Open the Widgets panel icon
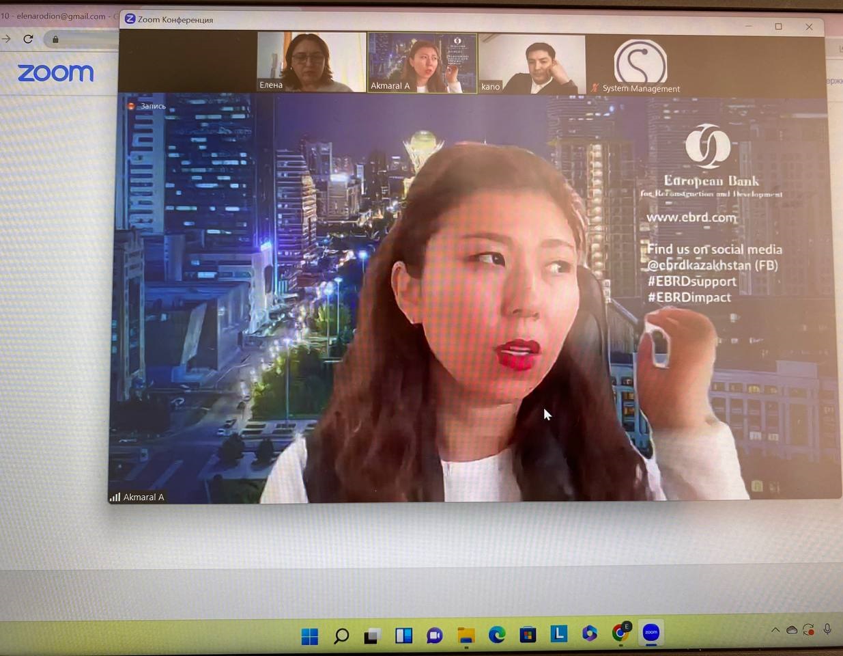The image size is (843, 656). tap(403, 635)
